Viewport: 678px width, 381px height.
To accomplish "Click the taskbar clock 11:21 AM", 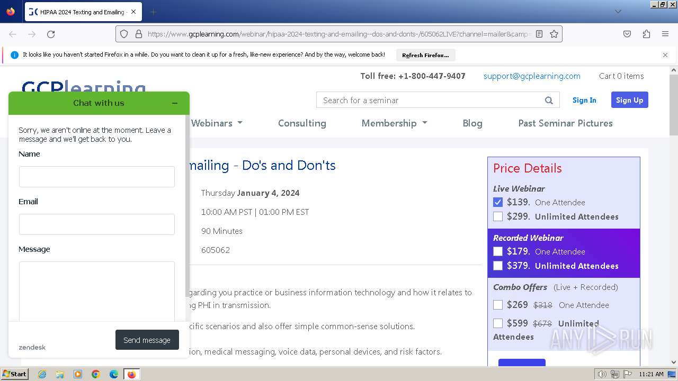I will (651, 374).
